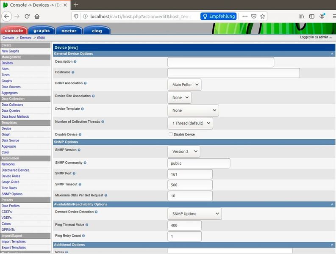Click the browser back arrow

(7, 16)
